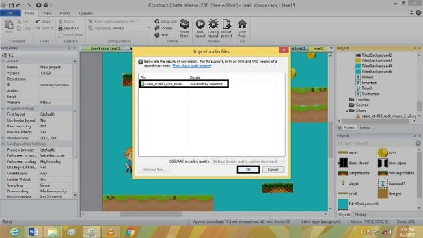
Task: Open Scirra.com online link icon
Action: click(x=157, y=21)
